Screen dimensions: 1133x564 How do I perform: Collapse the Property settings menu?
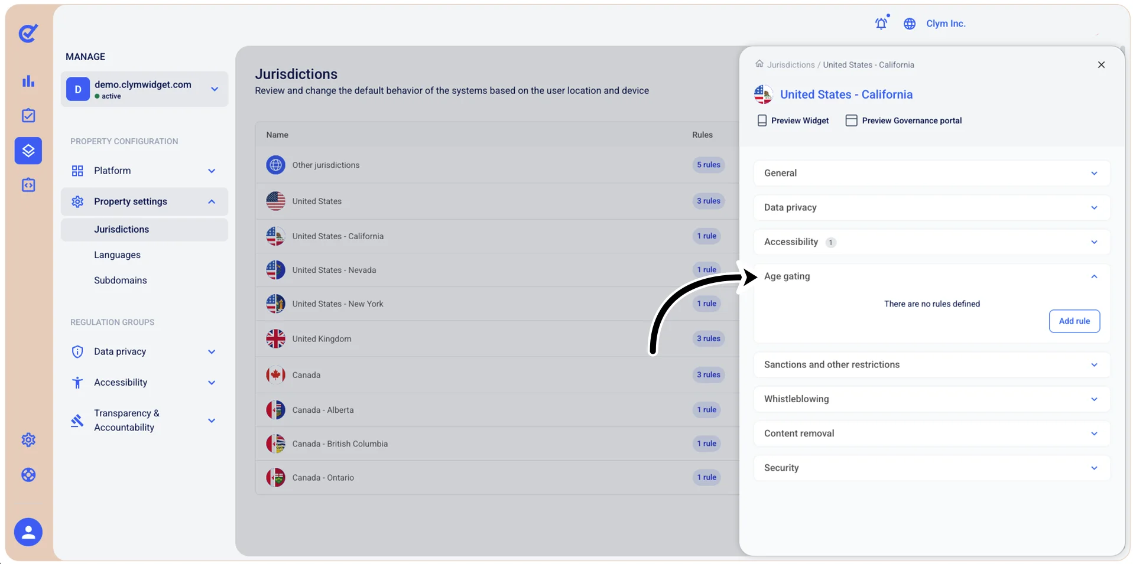point(144,201)
